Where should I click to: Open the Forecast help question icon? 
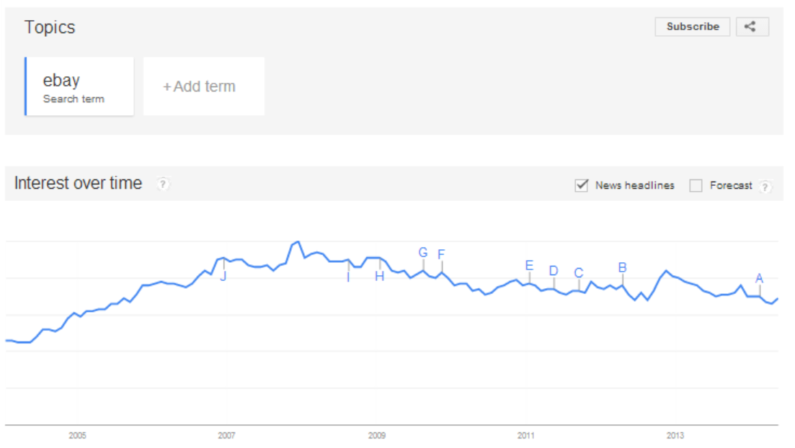click(765, 187)
